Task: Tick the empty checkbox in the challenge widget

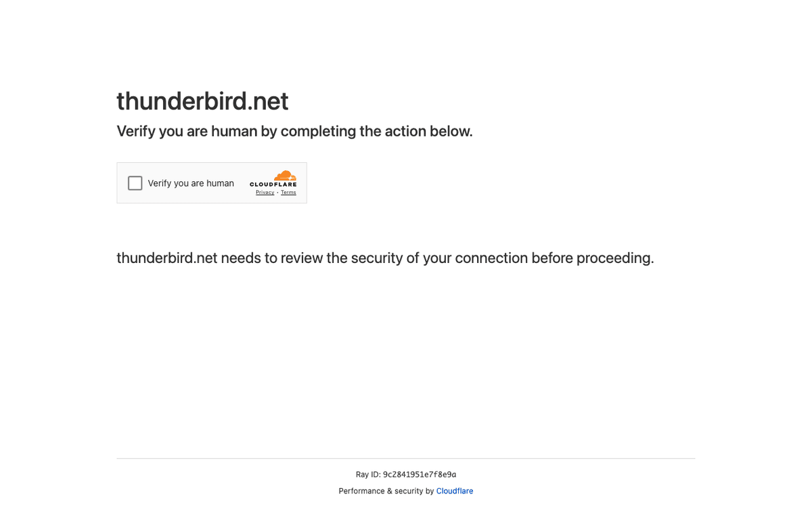Action: pyautogui.click(x=135, y=183)
